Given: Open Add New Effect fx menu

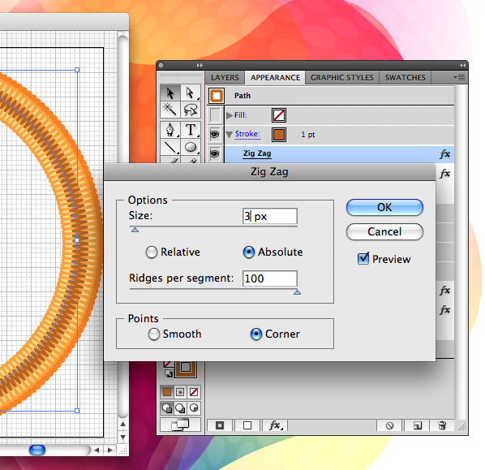Looking at the screenshot, I should (x=275, y=425).
